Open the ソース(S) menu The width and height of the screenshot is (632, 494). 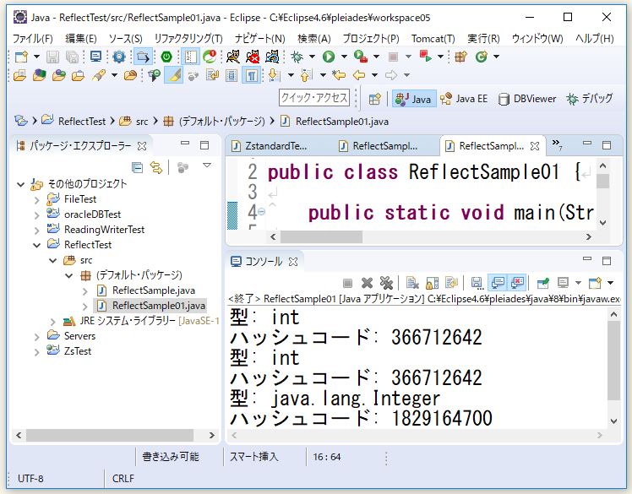125,39
